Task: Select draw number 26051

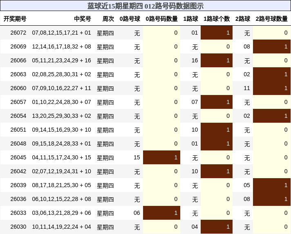Action: tap(18, 130)
